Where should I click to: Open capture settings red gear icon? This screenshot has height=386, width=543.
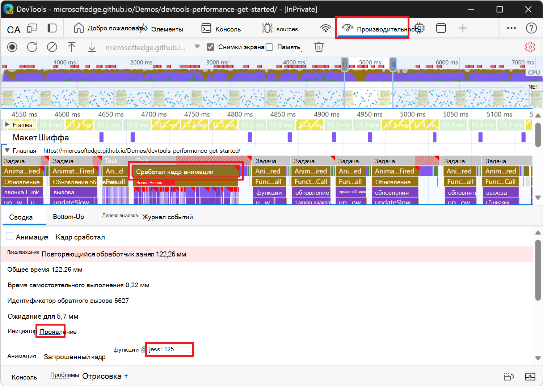[x=530, y=47]
